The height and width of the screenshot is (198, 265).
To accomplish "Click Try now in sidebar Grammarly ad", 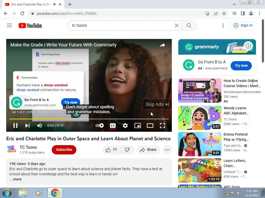I will click(x=241, y=66).
